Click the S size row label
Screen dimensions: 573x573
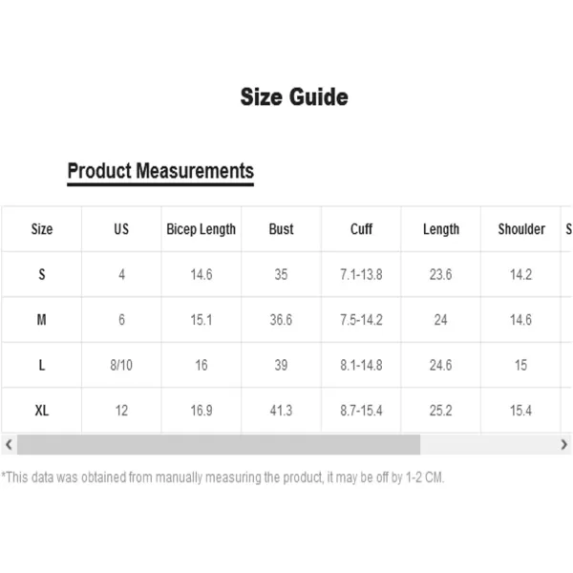point(42,274)
